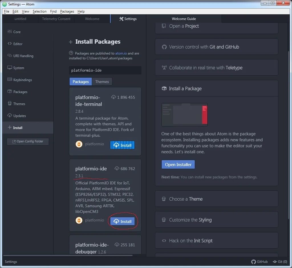292x268 pixels.
Task: Open the View menu
Action: 25,11
